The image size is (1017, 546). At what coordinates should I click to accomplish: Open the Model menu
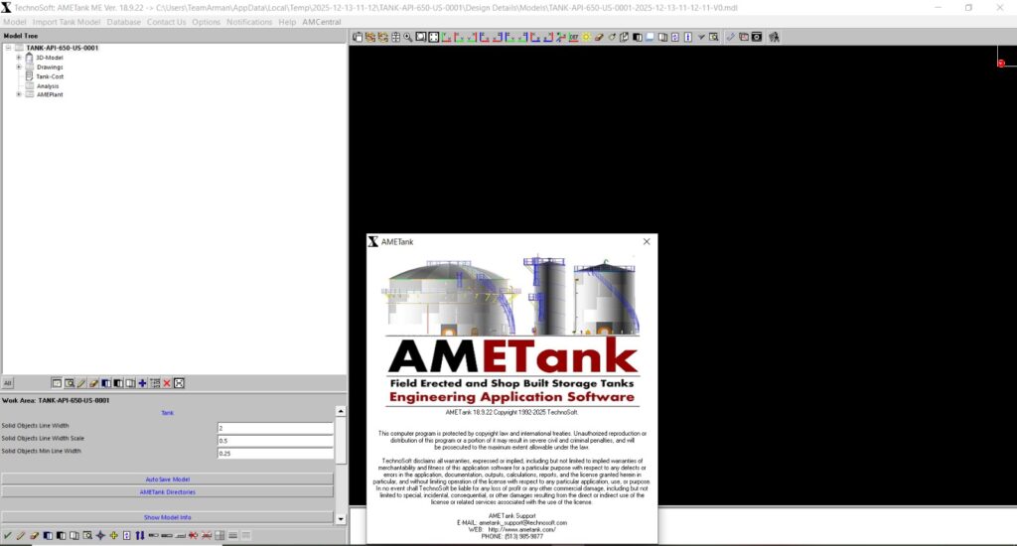[x=14, y=22]
